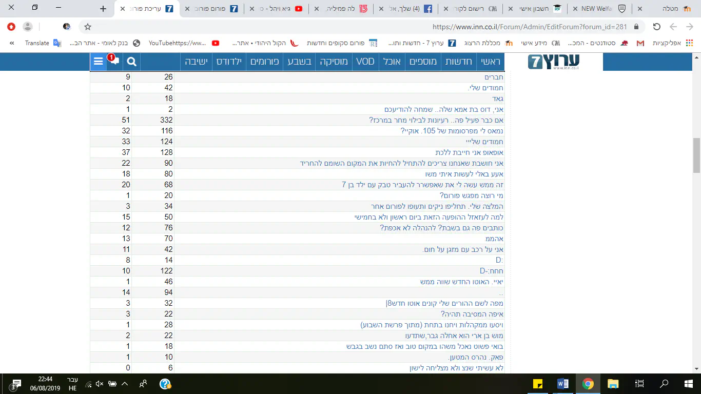Show hidden system tray icons
This screenshot has height=394, width=701.
(x=125, y=384)
